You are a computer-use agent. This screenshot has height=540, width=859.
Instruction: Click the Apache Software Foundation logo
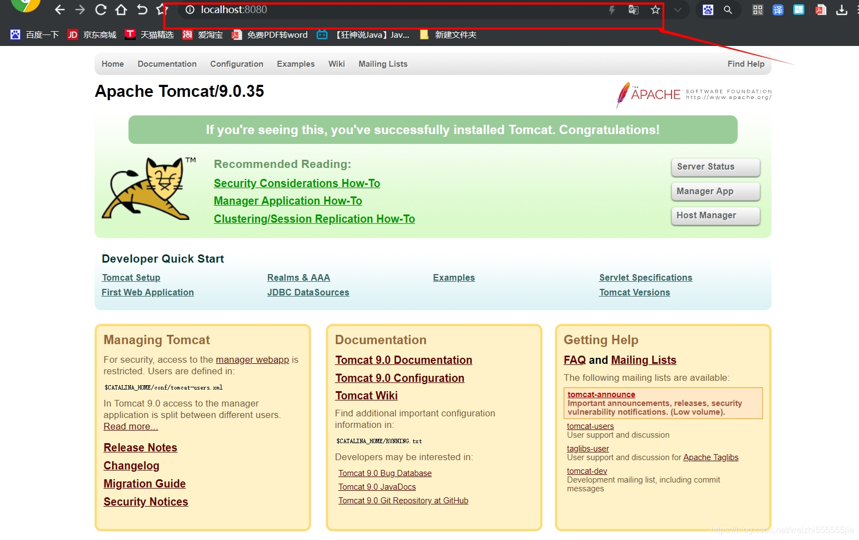(x=694, y=95)
